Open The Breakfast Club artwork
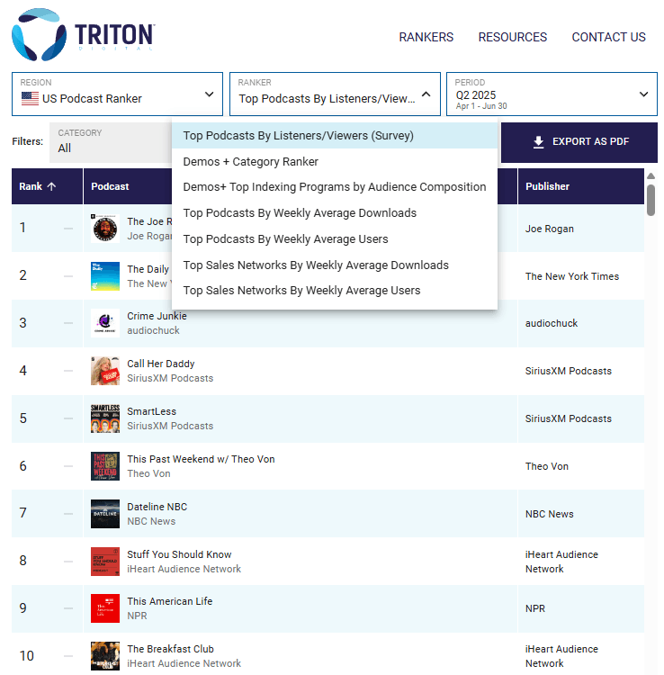Screen dimensions: 664x675 [105, 656]
